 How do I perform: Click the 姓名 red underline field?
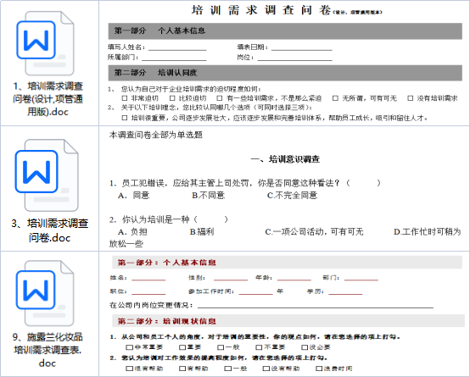click(148, 278)
